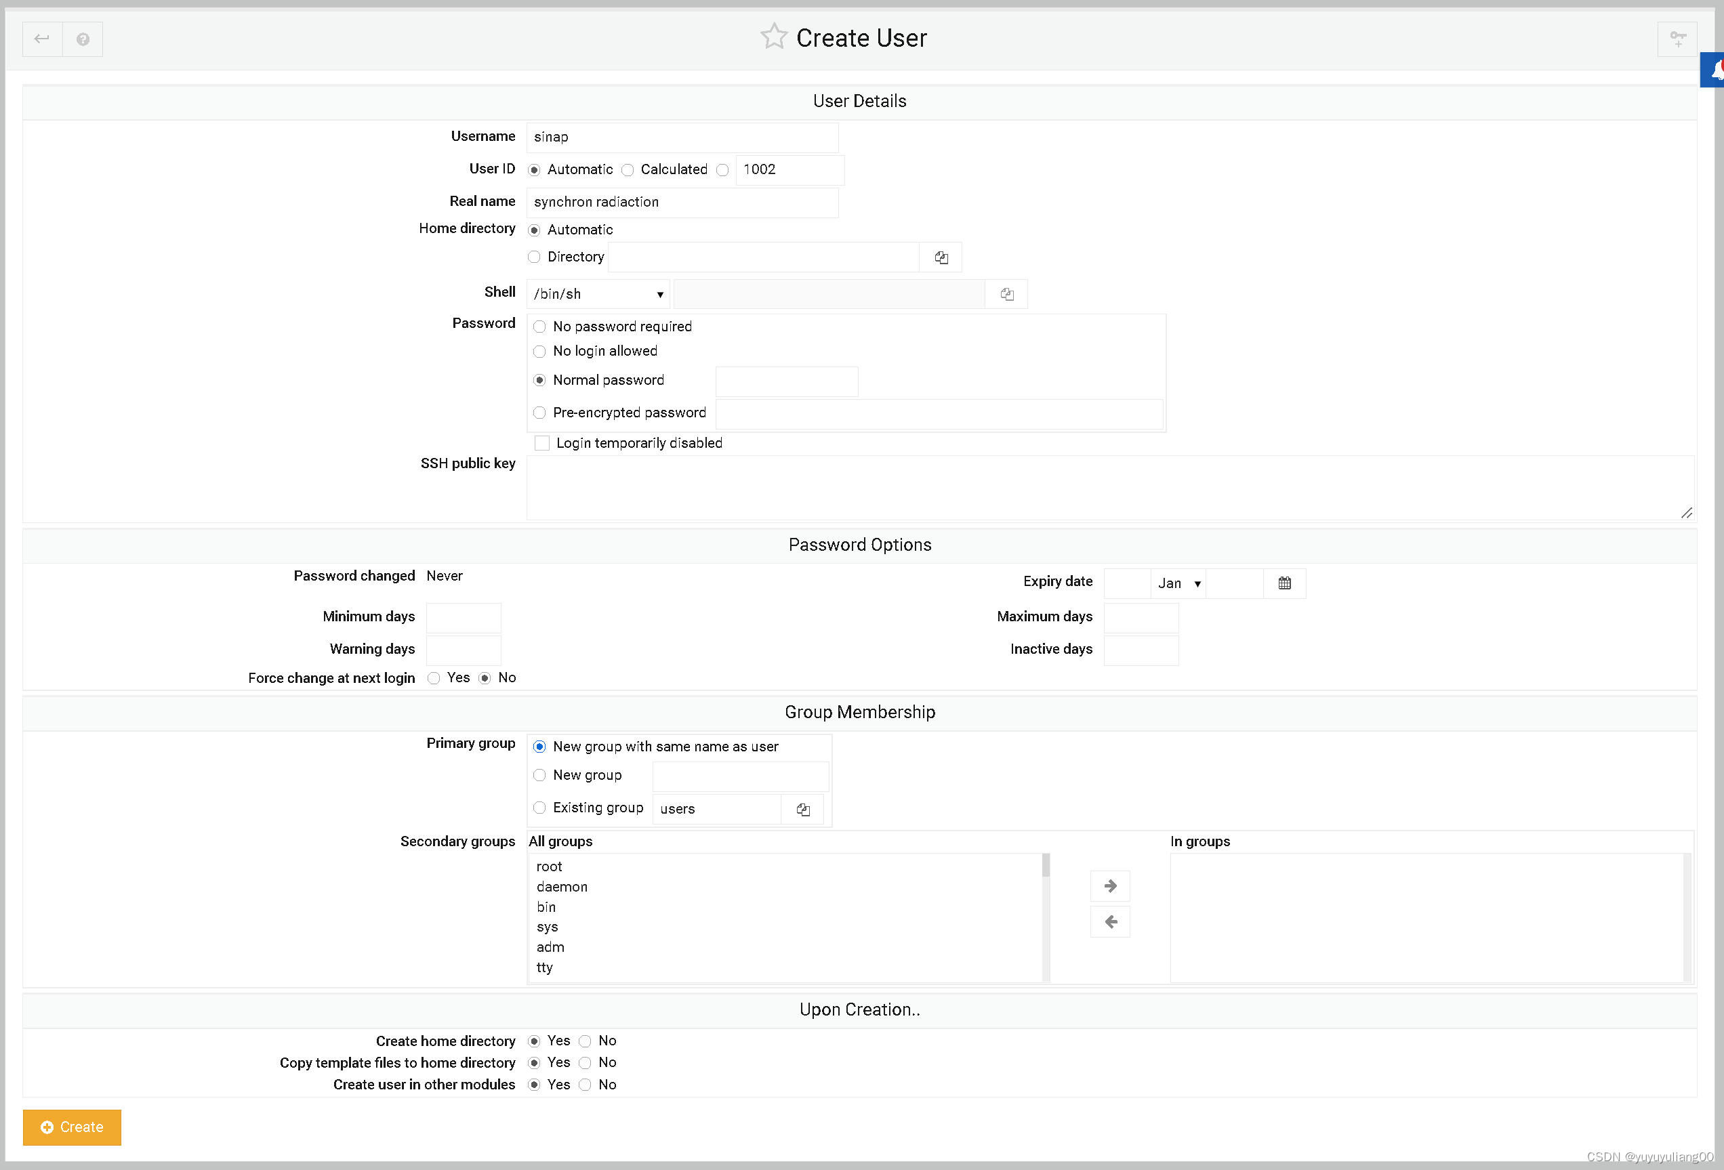Select Existing group radio button
Screen dimensions: 1724x1170
539,808
